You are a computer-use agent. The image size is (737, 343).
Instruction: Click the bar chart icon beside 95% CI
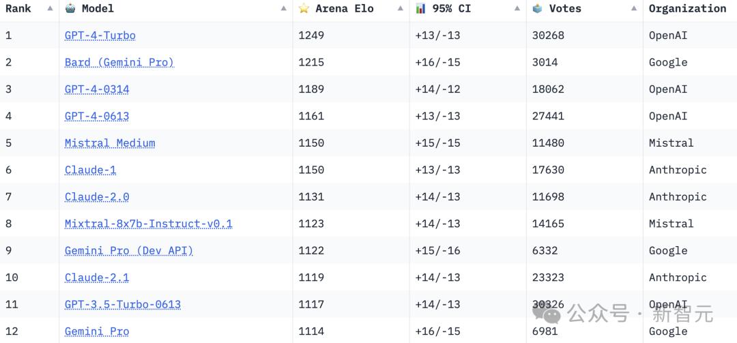[x=420, y=8]
